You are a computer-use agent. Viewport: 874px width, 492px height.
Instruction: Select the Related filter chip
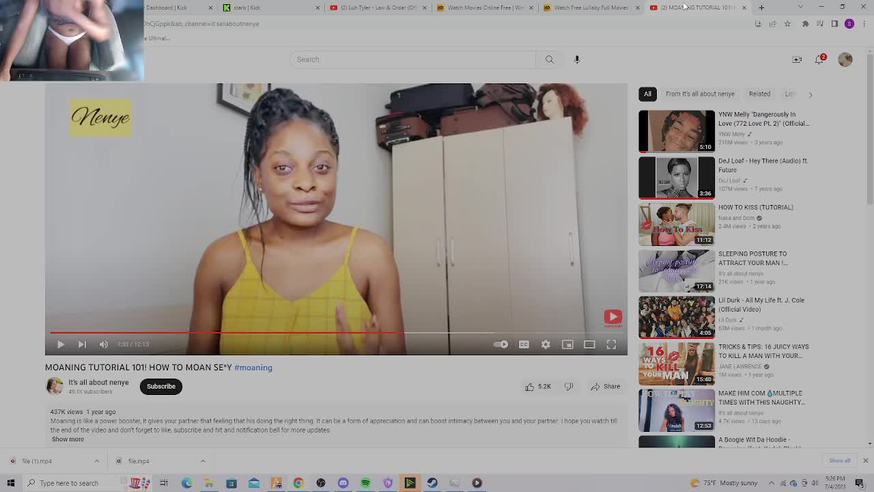[759, 94]
